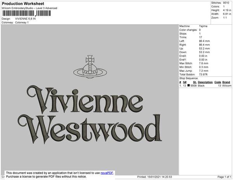
Task: Click the 'Page 1 of 1' footer text
Action: (x=224, y=177)
